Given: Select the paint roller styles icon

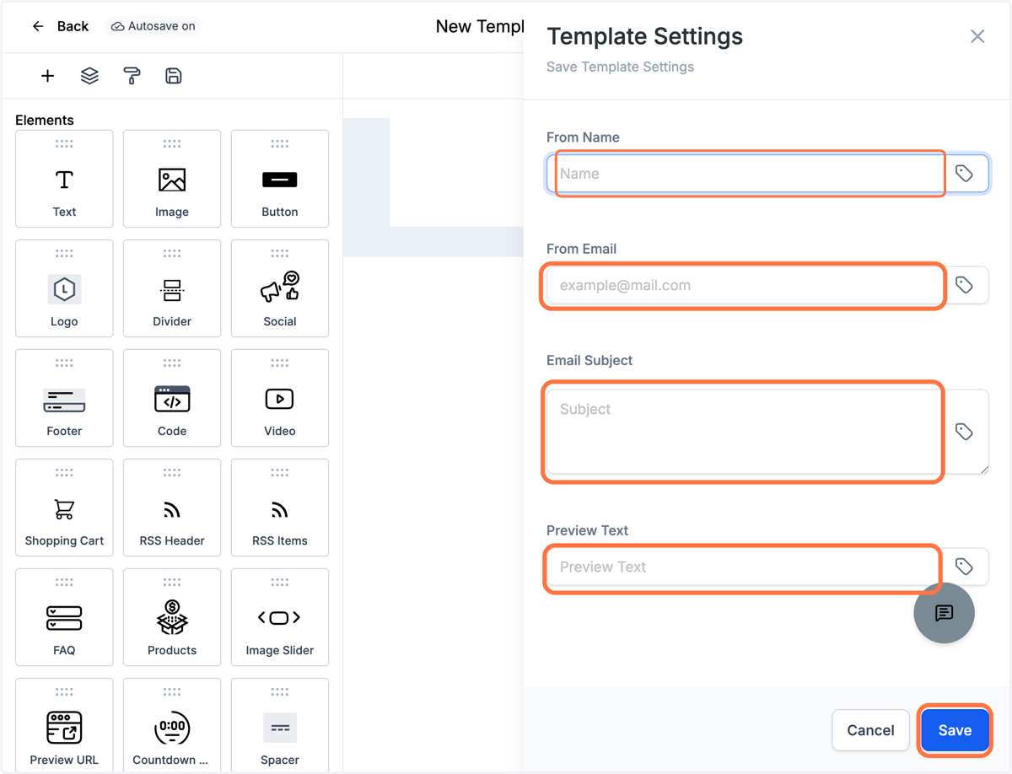Looking at the screenshot, I should (x=132, y=76).
